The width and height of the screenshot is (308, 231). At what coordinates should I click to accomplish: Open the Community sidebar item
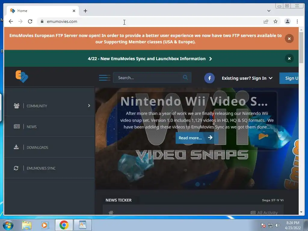click(x=49, y=106)
